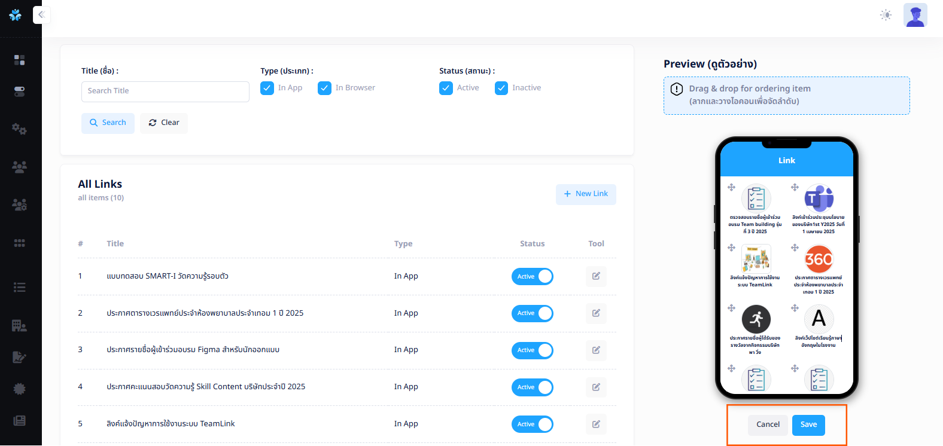Image resolution: width=943 pixels, height=446 pixels.
Task: Click the Search button
Action: click(108, 123)
